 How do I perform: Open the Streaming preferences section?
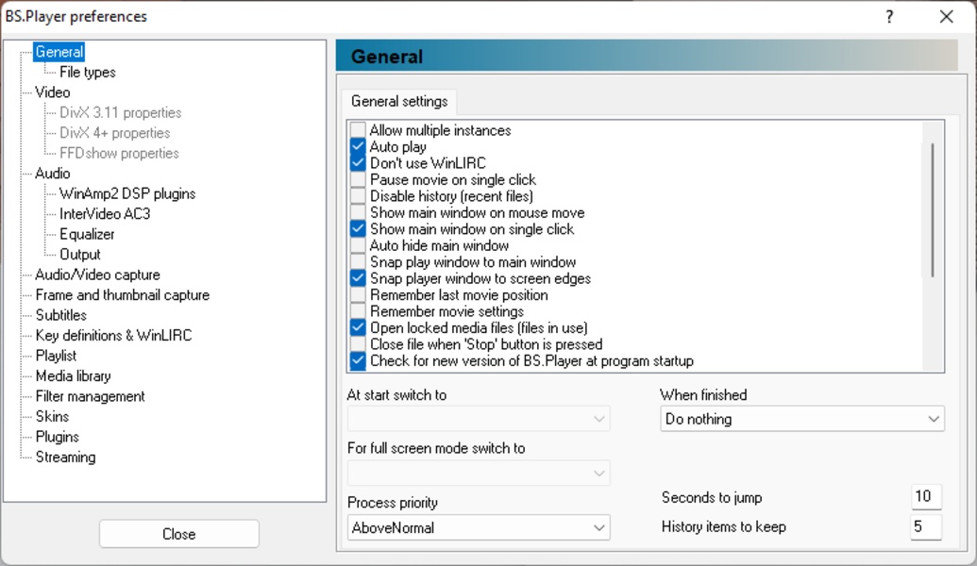tap(65, 457)
